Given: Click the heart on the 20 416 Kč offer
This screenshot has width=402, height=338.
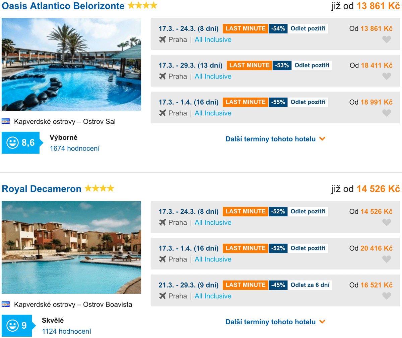Looking at the screenshot, I should [387, 259].
